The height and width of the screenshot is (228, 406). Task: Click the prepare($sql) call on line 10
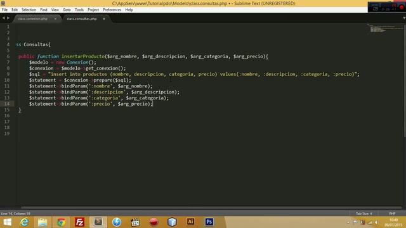(x=111, y=80)
